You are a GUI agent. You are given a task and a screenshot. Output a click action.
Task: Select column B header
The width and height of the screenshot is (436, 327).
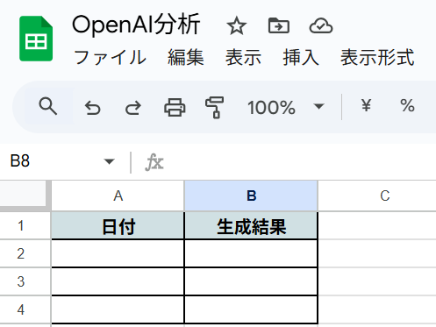click(251, 195)
